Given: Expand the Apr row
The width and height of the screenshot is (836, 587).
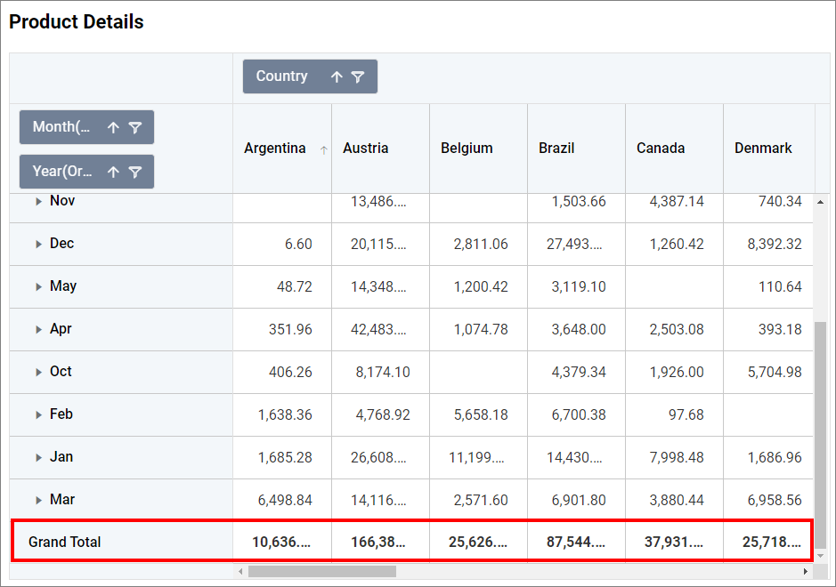Looking at the screenshot, I should pyautogui.click(x=38, y=330).
